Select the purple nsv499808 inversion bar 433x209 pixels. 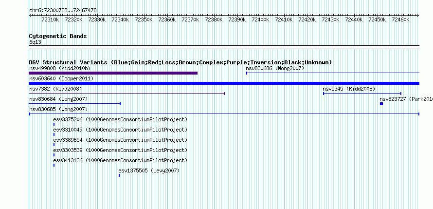[113, 73]
